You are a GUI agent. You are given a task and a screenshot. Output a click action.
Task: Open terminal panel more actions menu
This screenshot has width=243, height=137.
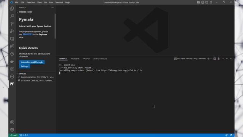(223, 59)
